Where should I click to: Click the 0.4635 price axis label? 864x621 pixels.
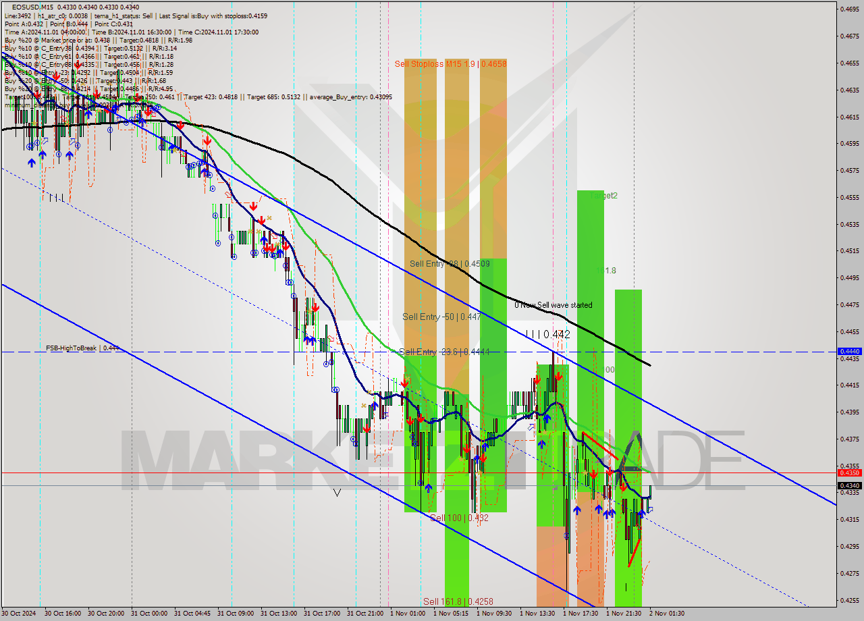click(848, 90)
